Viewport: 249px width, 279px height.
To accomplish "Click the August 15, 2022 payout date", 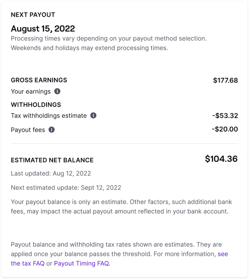I will (43, 28).
